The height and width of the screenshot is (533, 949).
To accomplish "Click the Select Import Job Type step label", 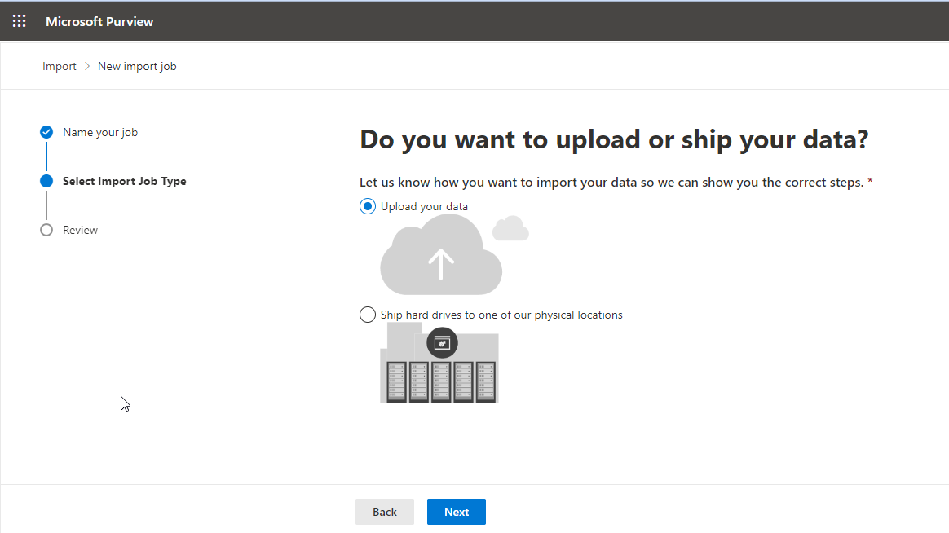I will [x=125, y=181].
